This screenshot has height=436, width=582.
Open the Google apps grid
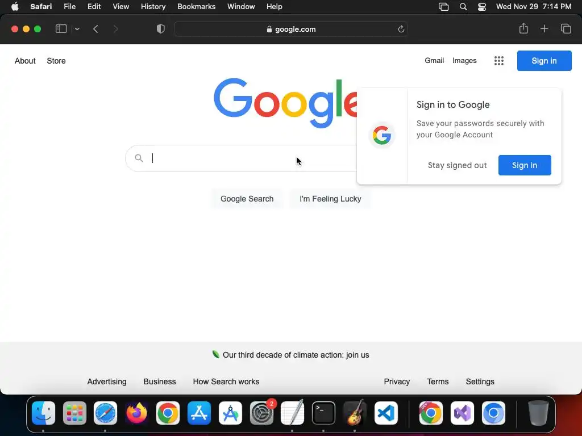(499, 61)
